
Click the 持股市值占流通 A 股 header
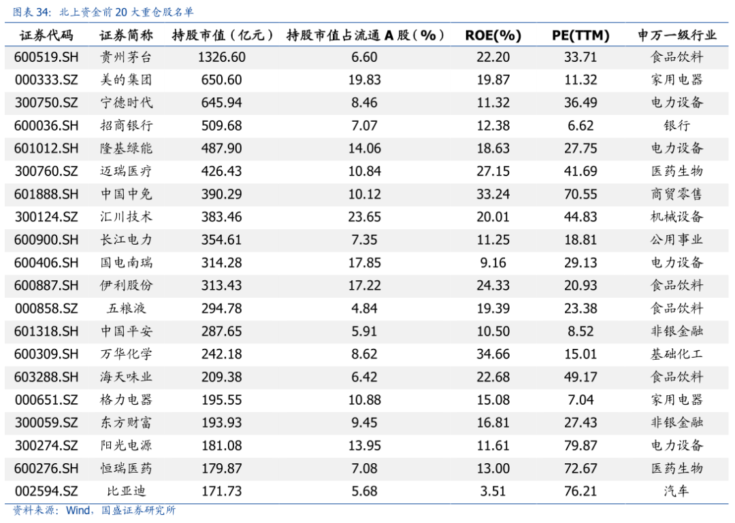(365, 35)
